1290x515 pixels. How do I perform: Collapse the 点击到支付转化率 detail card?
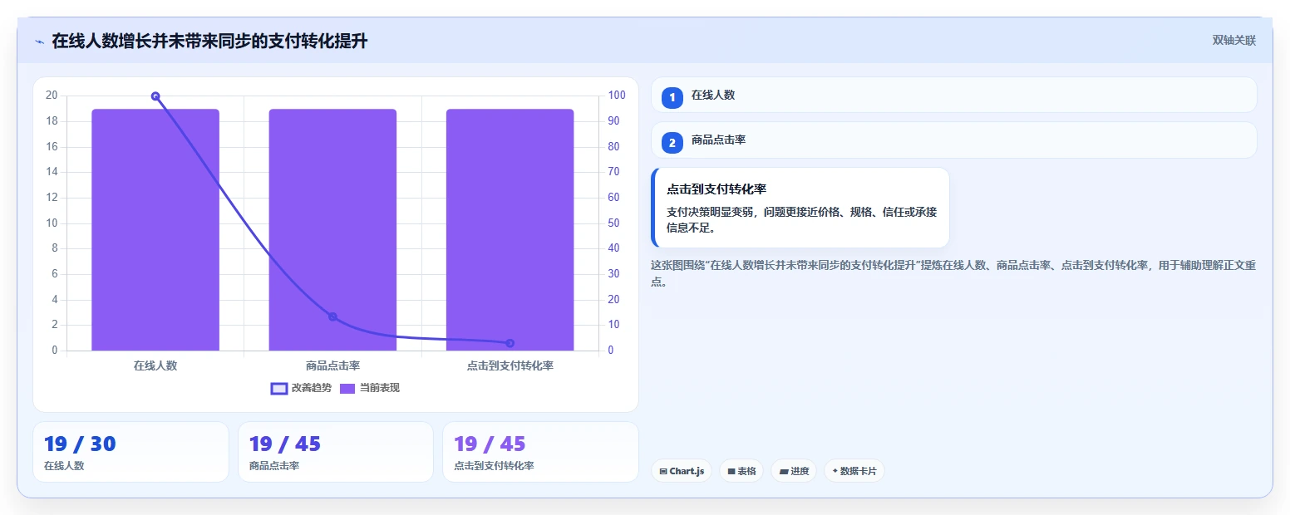click(x=800, y=208)
